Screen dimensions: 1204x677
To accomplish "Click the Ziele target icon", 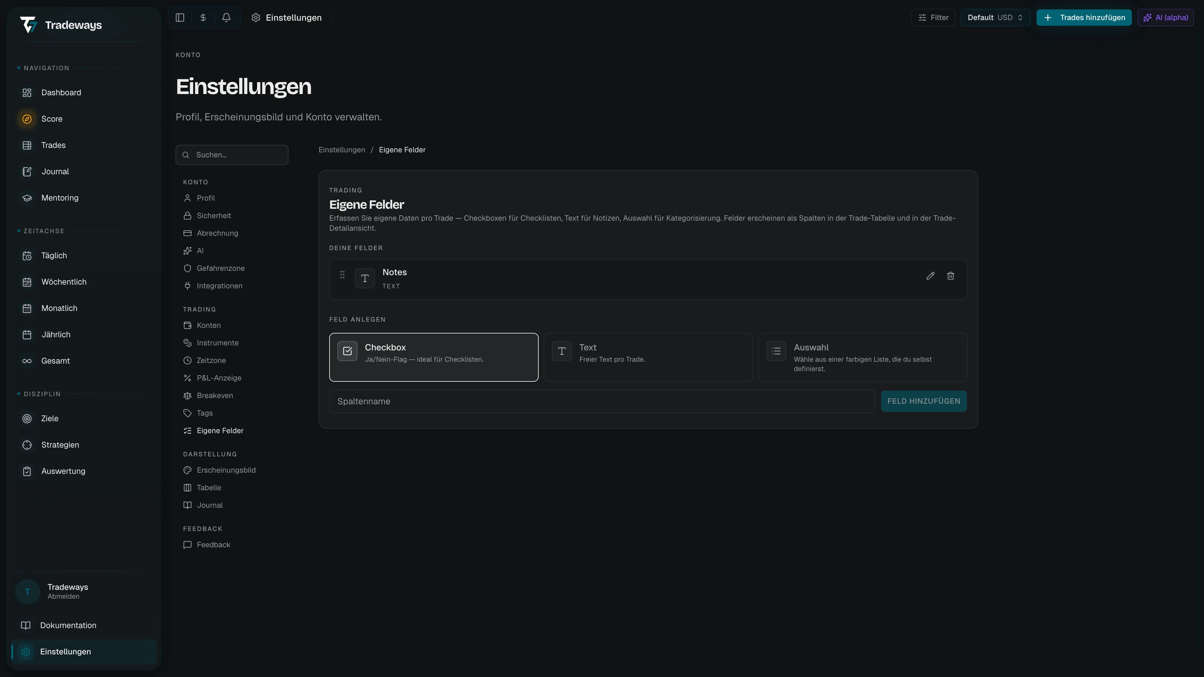I will click(27, 419).
